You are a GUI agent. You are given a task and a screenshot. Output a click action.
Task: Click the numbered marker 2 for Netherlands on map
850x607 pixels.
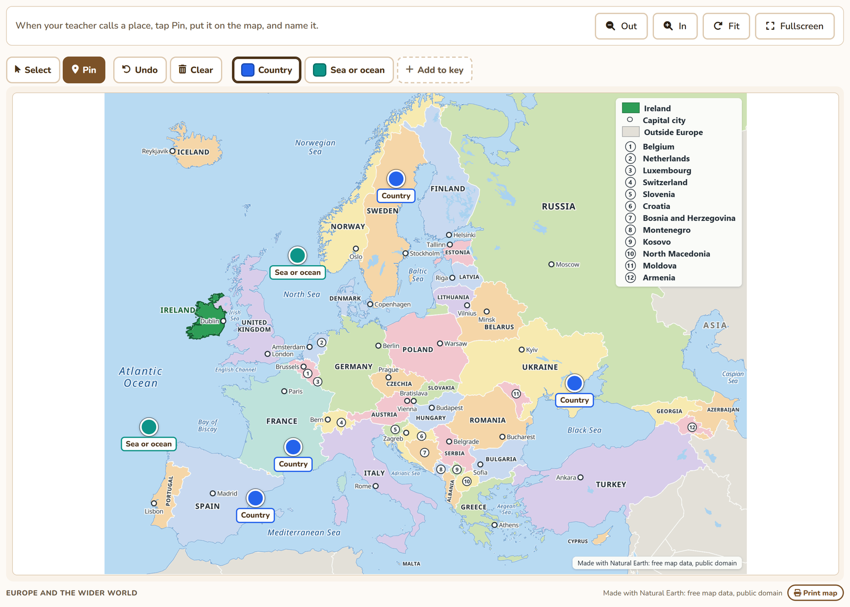point(321,343)
